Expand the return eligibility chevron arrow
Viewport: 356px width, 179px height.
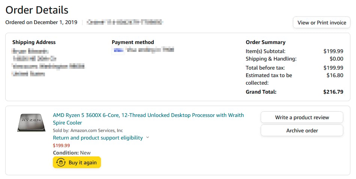[147, 137]
